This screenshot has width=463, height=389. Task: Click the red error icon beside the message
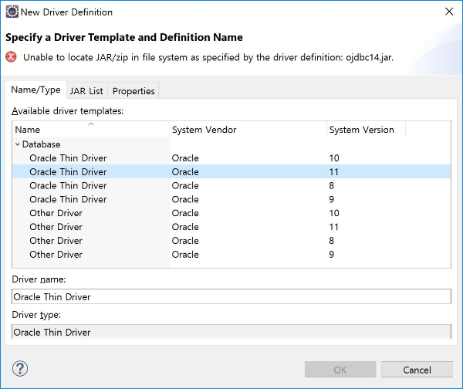click(12, 56)
